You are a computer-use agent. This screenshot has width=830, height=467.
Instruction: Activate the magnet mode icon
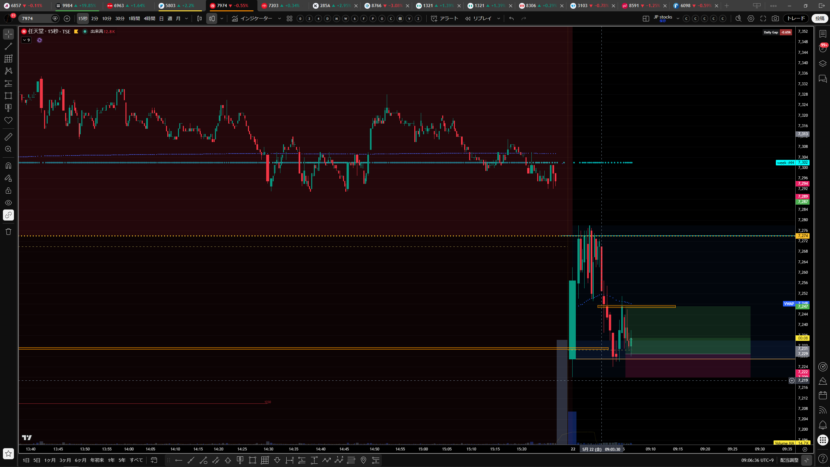point(8,166)
